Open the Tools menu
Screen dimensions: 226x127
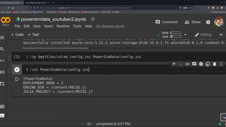tap(77, 26)
